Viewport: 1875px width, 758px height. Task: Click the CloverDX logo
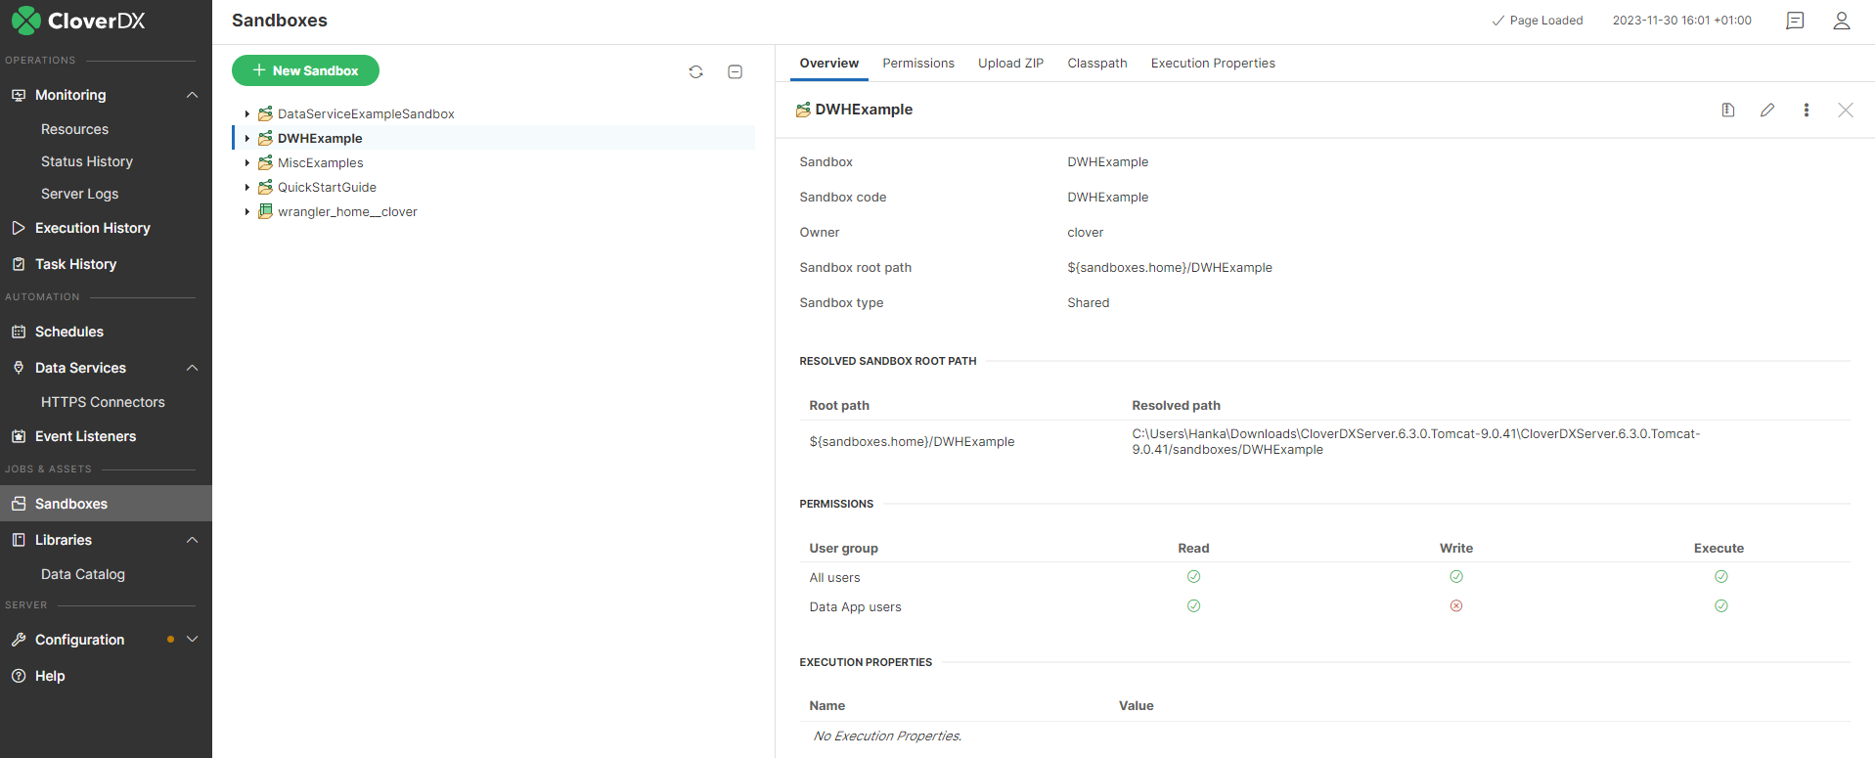pos(78,21)
